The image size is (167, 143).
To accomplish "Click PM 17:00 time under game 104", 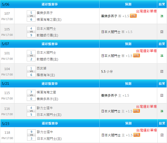I will click(7, 74).
